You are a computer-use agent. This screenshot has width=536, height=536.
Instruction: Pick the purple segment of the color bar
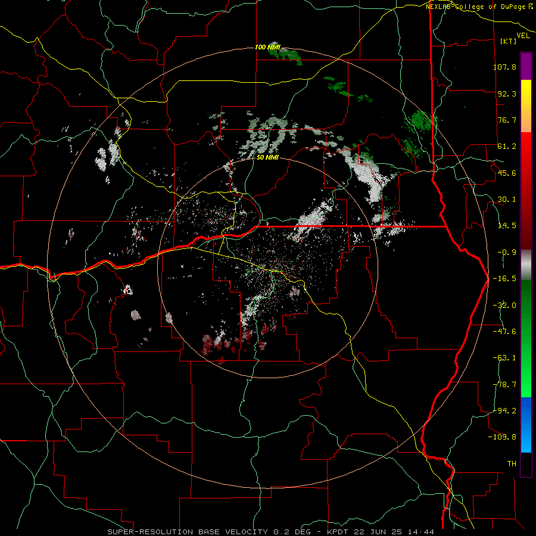tap(526, 66)
